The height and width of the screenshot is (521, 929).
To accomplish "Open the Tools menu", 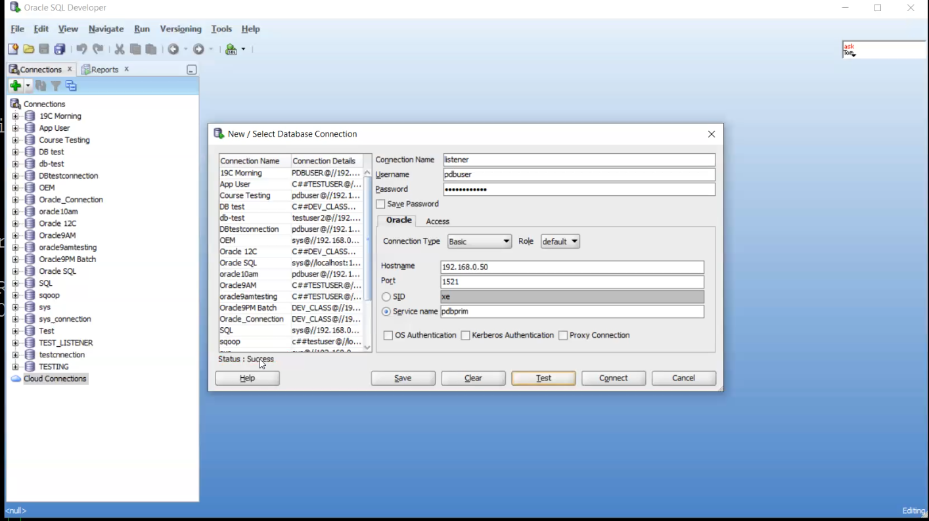I will pos(221,29).
